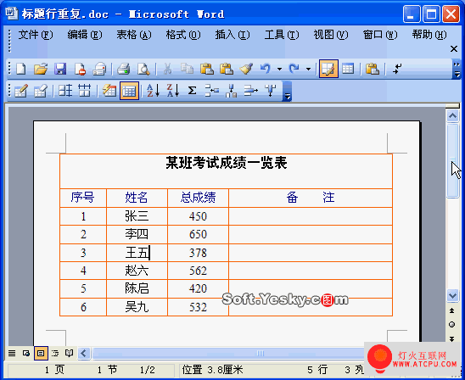
Task: Click the Print icon
Action: pyautogui.click(x=123, y=69)
